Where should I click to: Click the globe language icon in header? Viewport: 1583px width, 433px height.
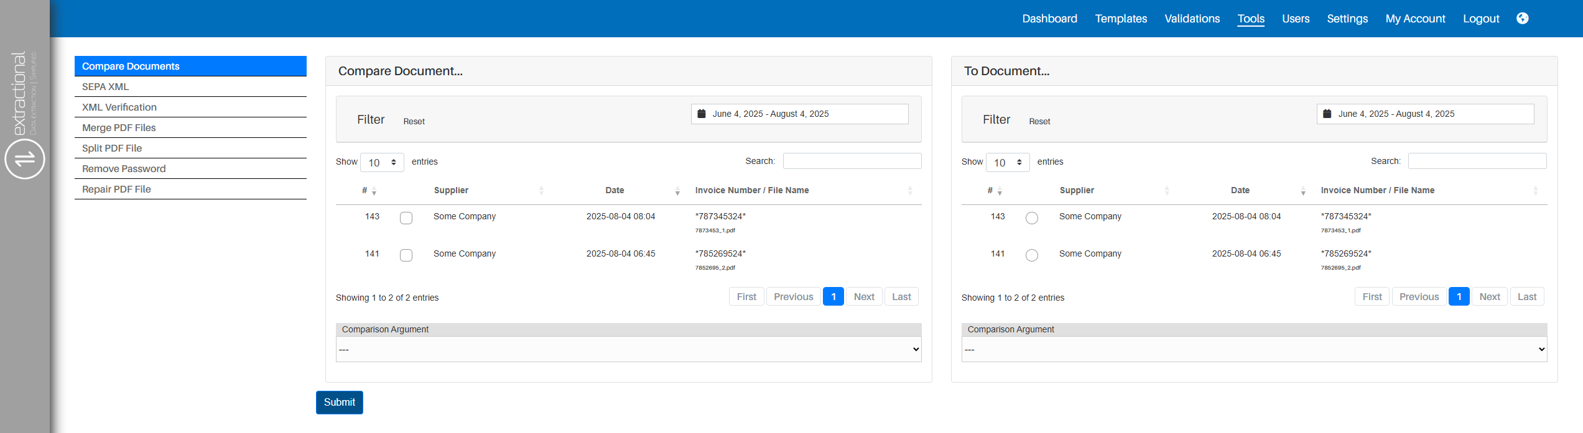tap(1522, 19)
